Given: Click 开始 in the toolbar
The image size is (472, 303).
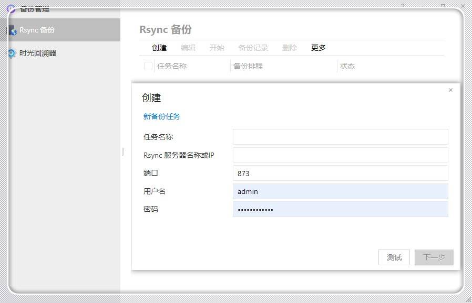Looking at the screenshot, I should point(217,48).
